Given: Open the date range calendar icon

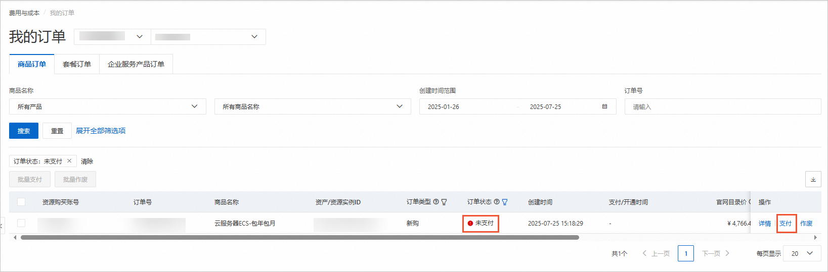Looking at the screenshot, I should click(604, 106).
